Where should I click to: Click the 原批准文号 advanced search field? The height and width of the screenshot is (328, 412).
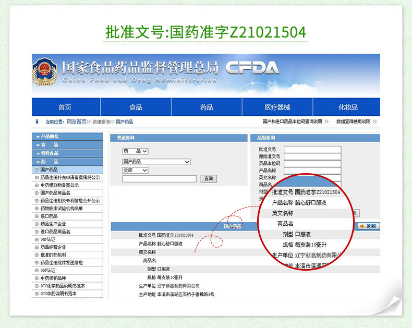(x=312, y=156)
